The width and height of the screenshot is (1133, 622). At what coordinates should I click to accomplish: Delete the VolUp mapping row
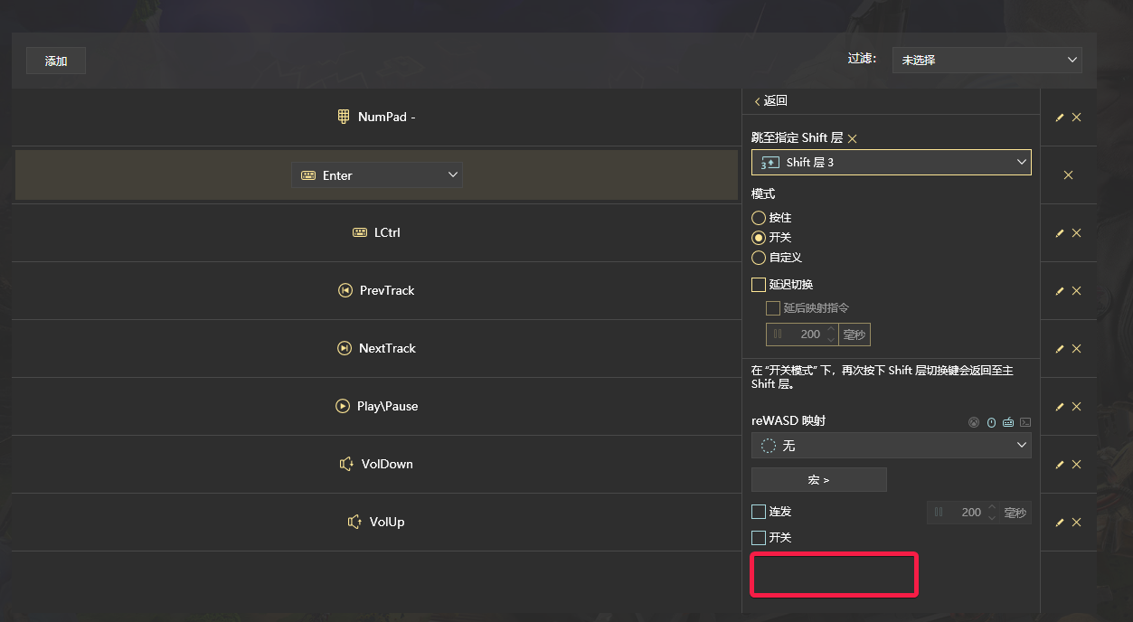1077,523
